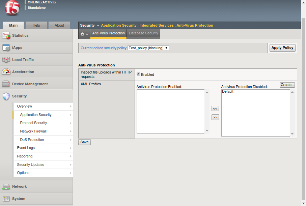Viewport: 306px width, 206px height.
Task: Open the Network section icon
Action: (6, 186)
